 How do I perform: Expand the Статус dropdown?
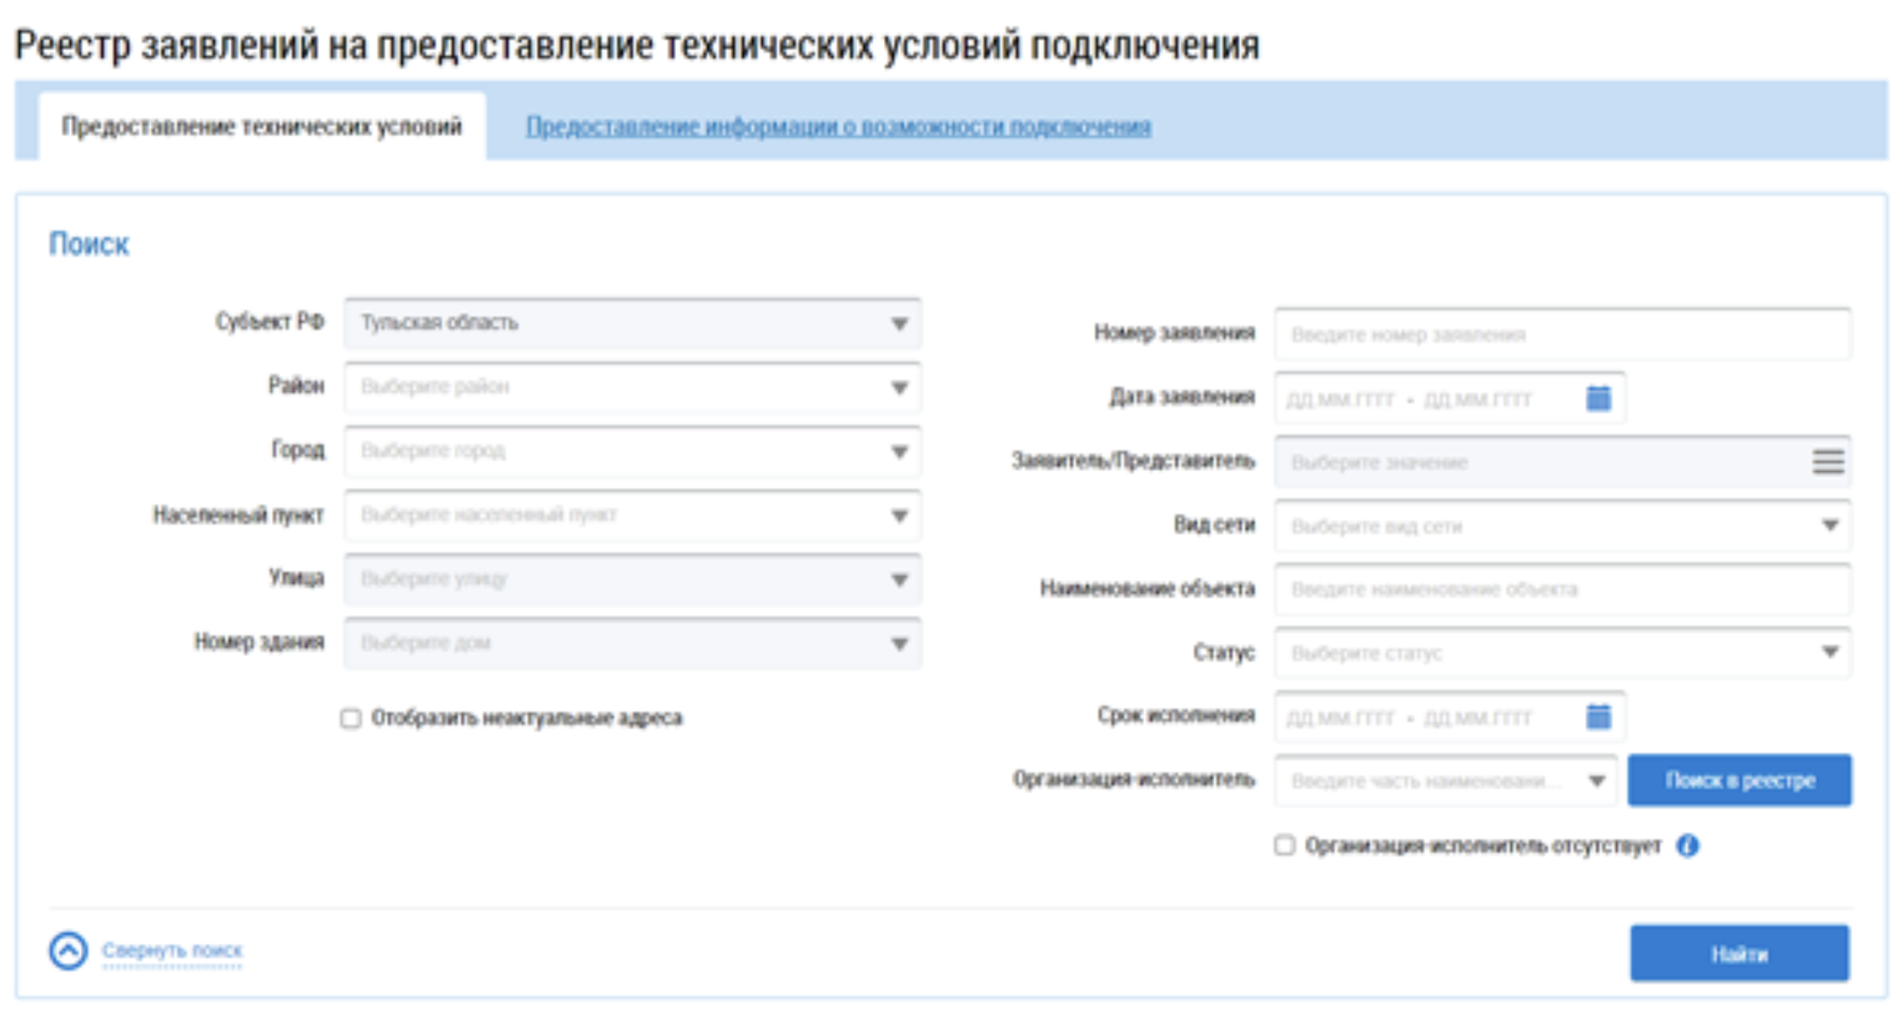pos(1829,652)
